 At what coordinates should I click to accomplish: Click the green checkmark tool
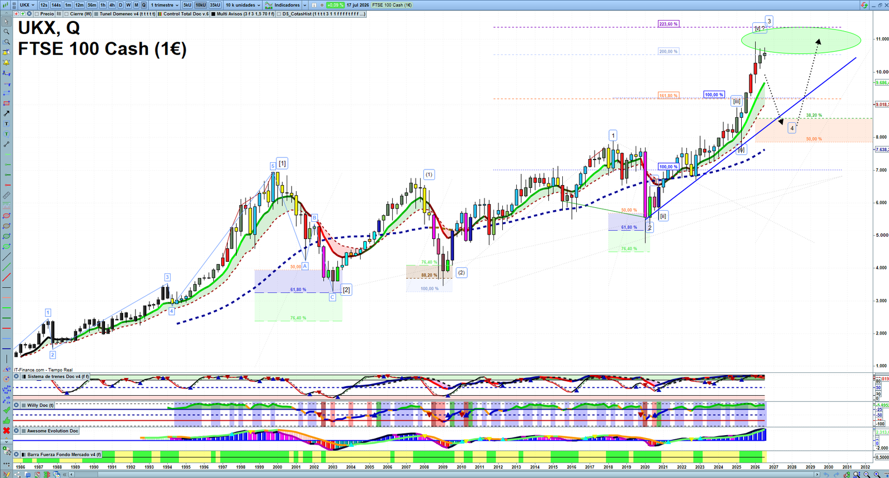click(x=7, y=410)
